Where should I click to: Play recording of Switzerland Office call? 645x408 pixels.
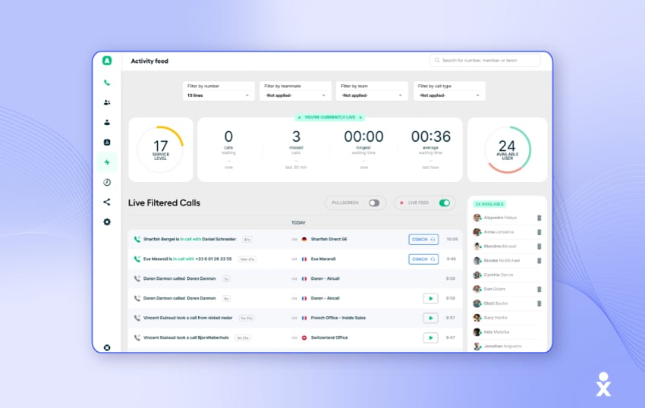[430, 337]
